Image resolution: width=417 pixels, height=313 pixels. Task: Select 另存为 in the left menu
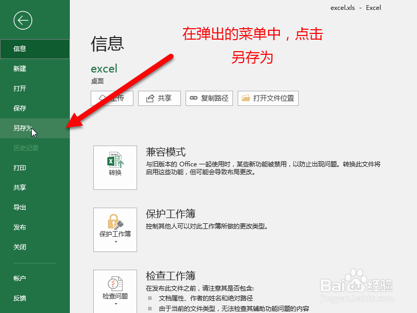(35, 128)
